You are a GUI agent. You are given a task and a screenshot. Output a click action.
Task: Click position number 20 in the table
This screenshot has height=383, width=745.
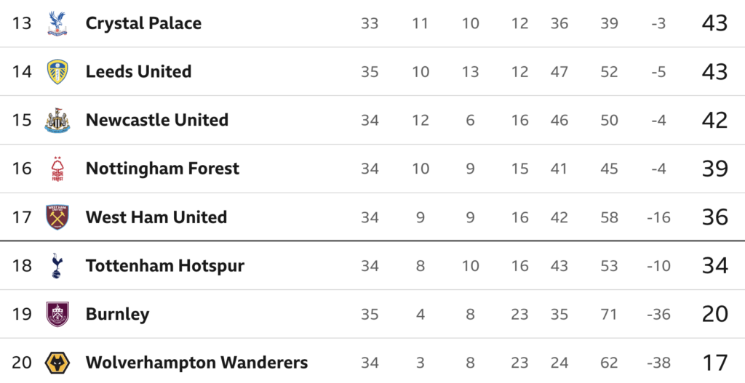[x=22, y=363]
